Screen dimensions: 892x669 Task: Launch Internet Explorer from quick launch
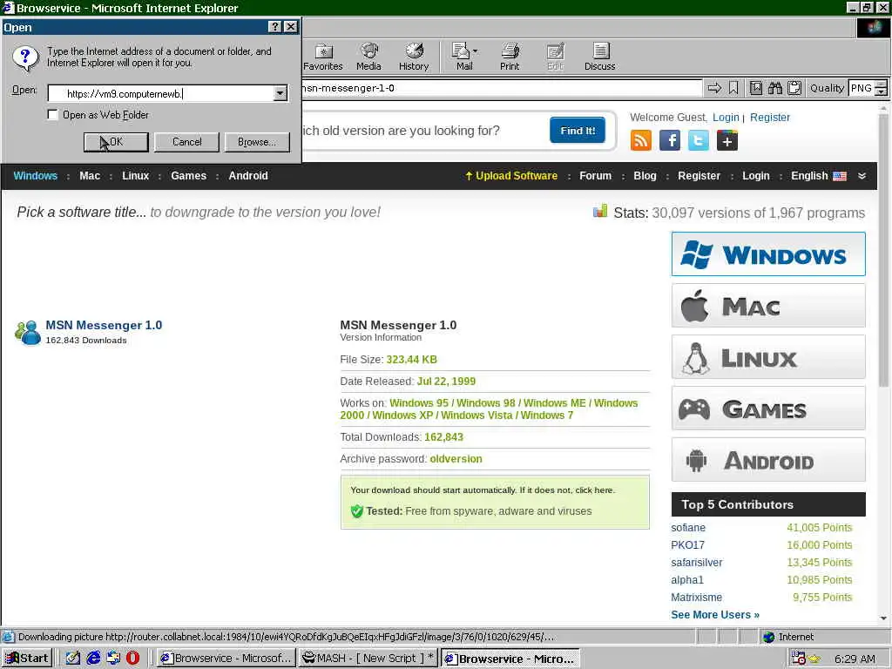point(93,659)
